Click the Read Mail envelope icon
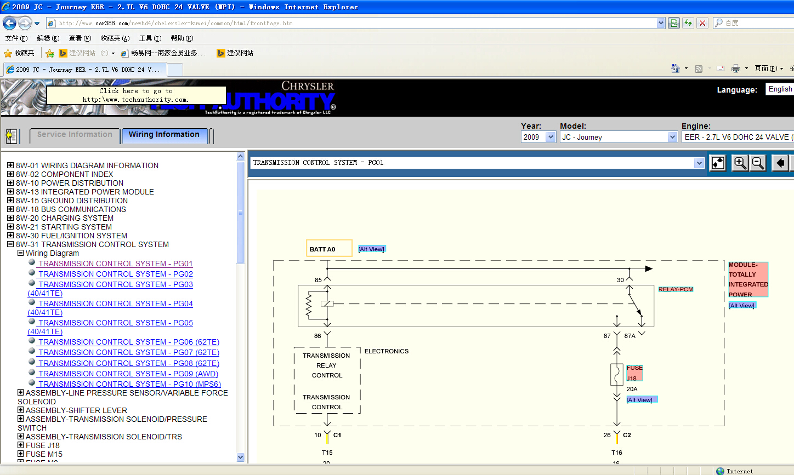794x475 pixels. [721, 68]
